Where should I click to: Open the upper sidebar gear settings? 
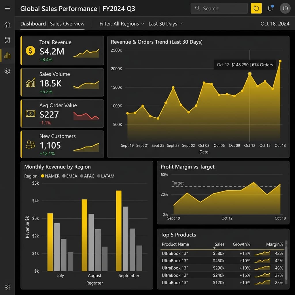point(7,71)
